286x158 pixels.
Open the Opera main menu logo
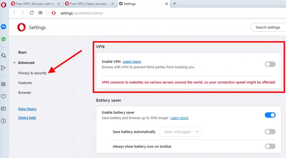(x=3, y=4)
